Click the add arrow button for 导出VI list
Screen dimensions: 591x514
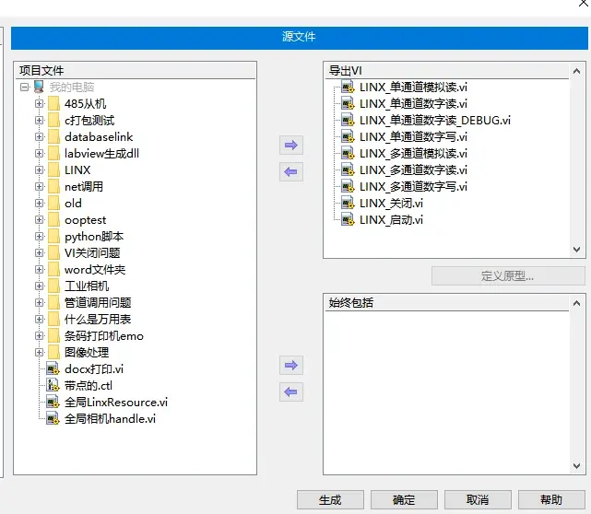click(x=291, y=145)
